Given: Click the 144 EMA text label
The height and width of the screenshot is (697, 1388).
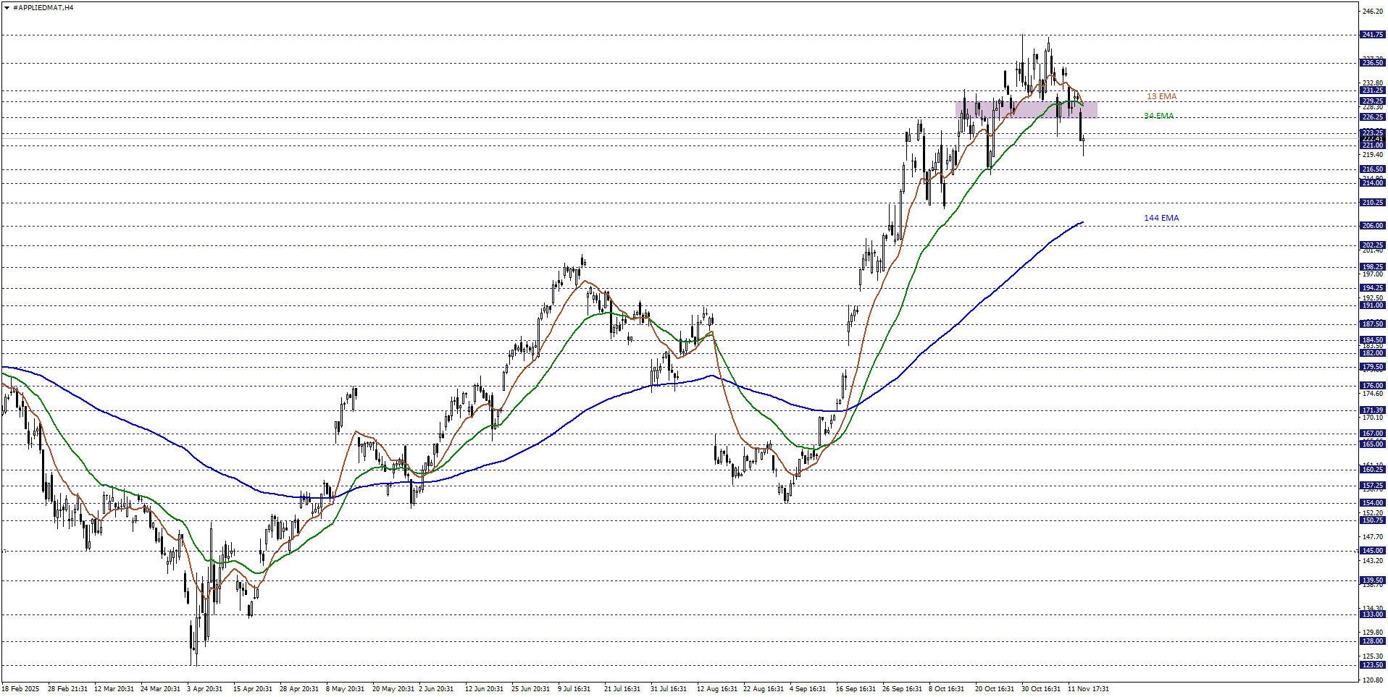Looking at the screenshot, I should [1161, 218].
